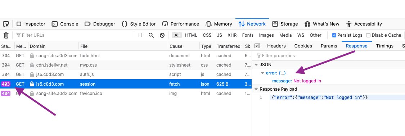Switch to the Headers tab
Image resolution: width=405 pixels, height=136 pixels.
click(x=276, y=46)
